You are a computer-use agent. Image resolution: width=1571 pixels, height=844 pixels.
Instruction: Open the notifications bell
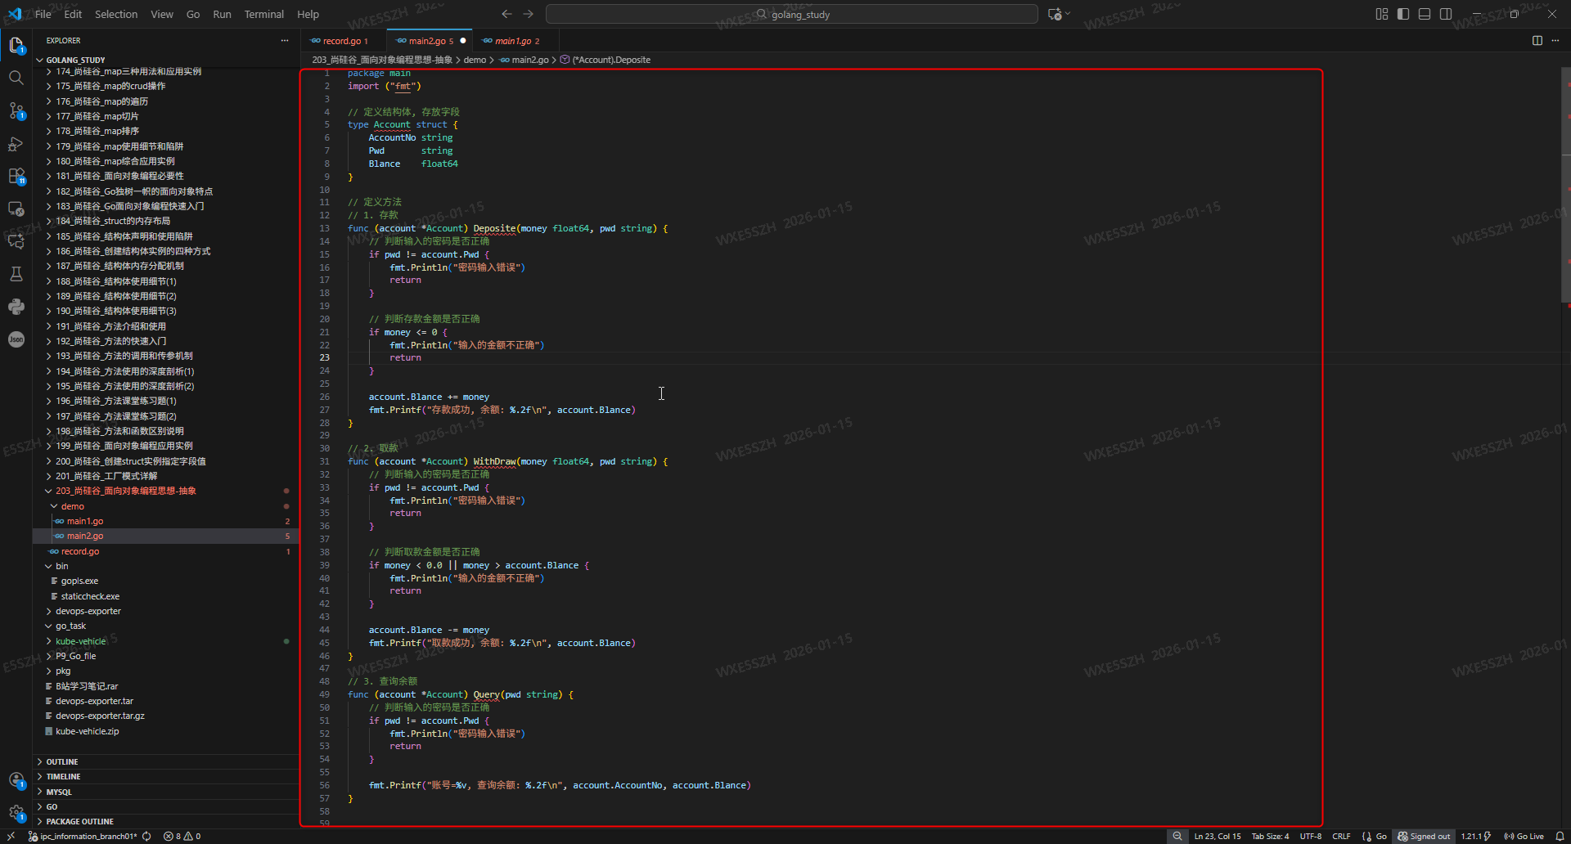[x=1560, y=836]
